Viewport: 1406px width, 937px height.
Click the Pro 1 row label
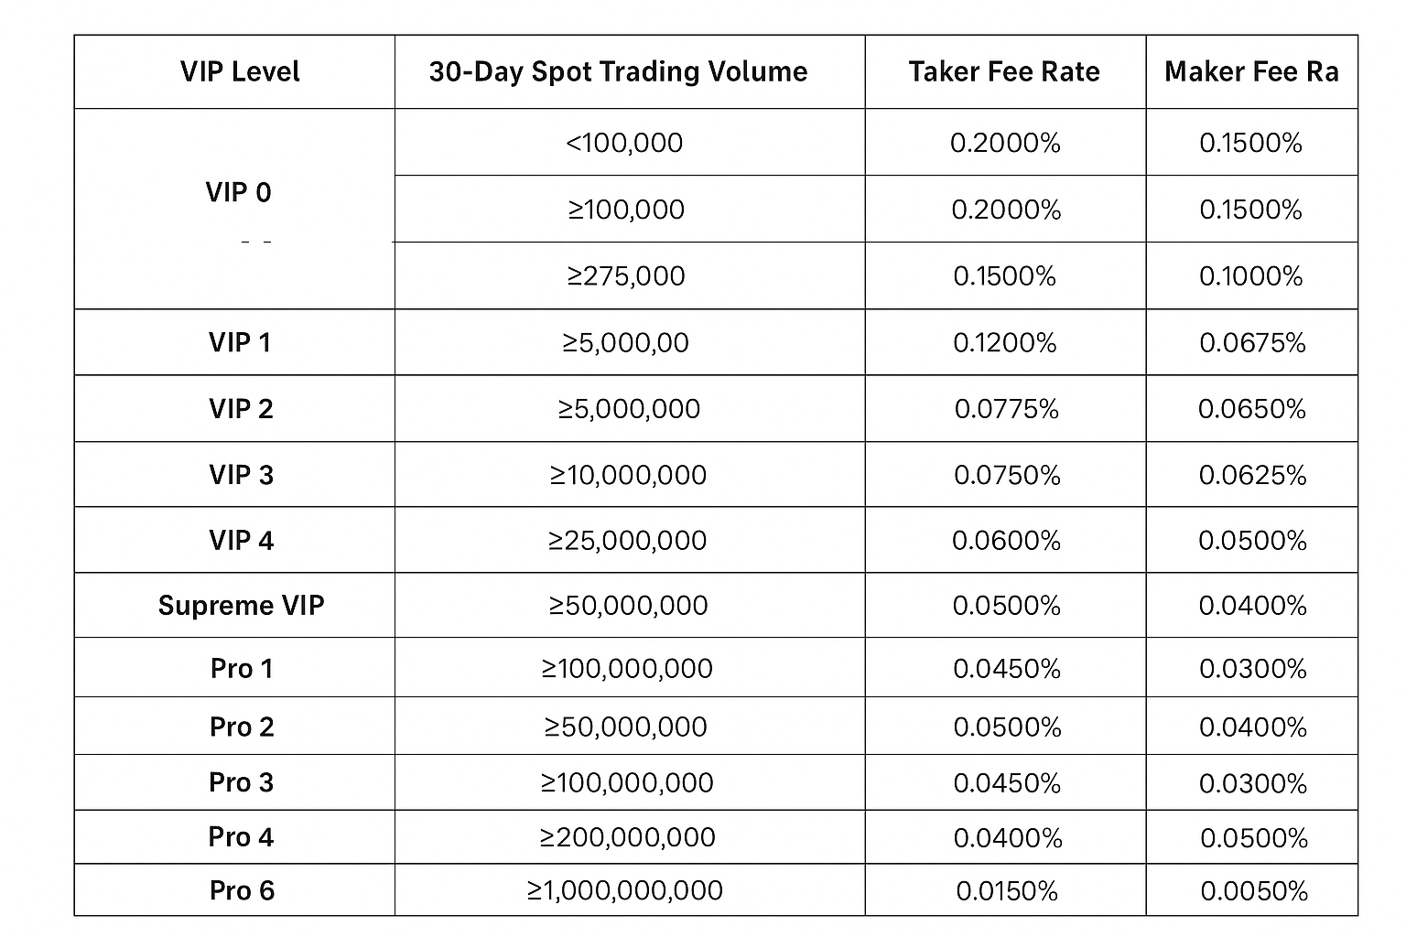pyautogui.click(x=242, y=669)
